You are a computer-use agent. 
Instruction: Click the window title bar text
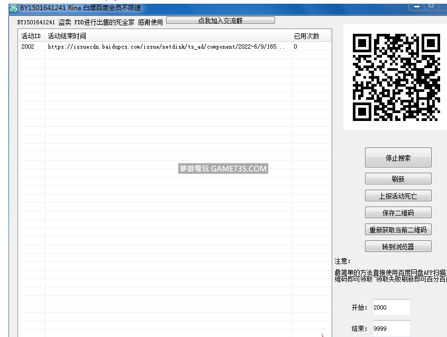pyautogui.click(x=80, y=8)
